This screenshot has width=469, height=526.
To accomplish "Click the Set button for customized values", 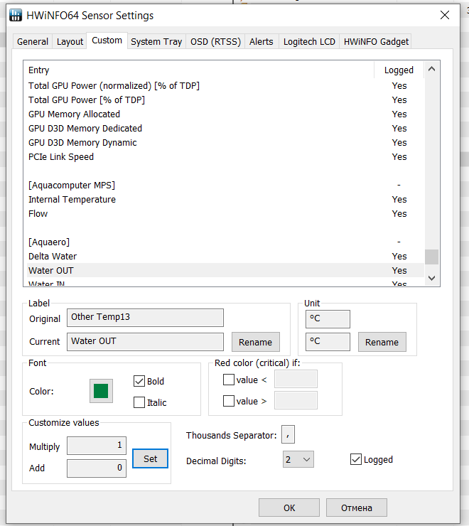I will [x=151, y=458].
